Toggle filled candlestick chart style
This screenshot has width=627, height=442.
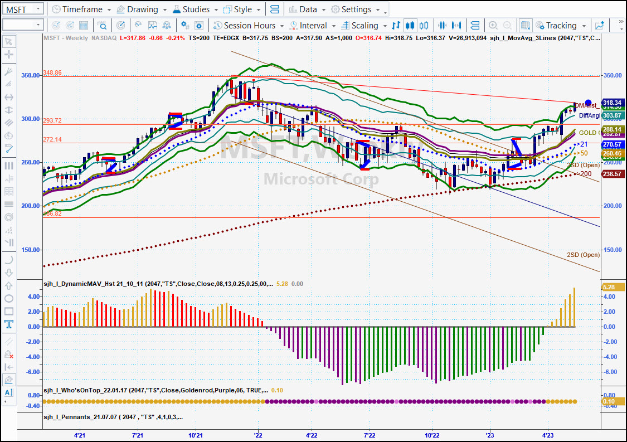coord(410,26)
